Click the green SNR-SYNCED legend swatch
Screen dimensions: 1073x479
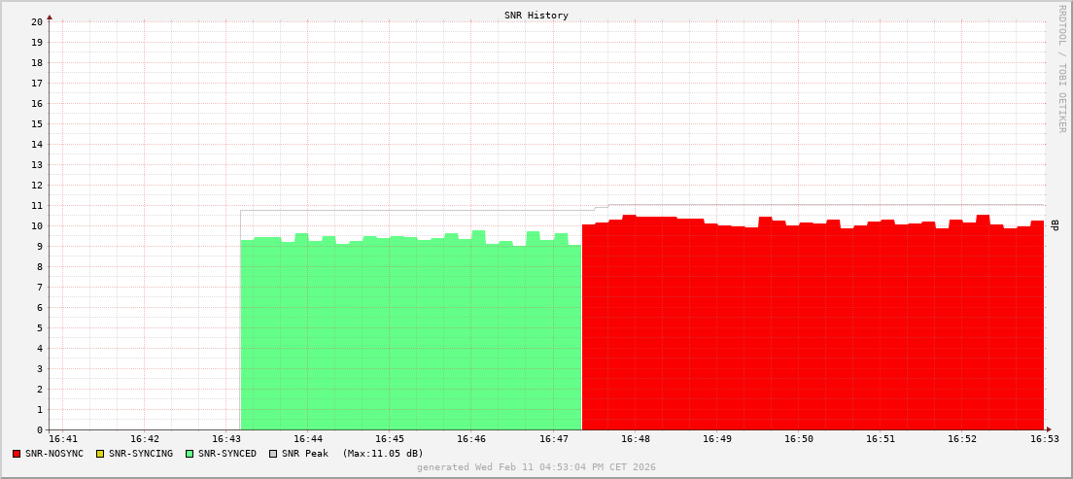[x=190, y=454]
